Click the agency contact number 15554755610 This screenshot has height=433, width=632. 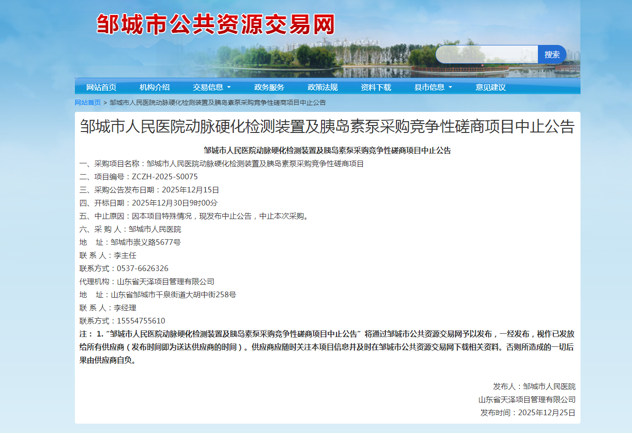tap(141, 321)
